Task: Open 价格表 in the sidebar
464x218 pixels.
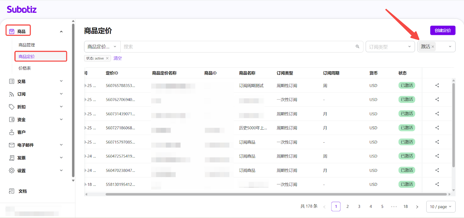Action: tap(25, 68)
